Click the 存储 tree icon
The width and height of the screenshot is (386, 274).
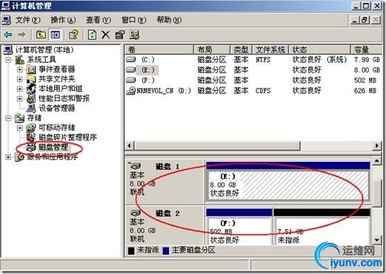tap(19, 118)
